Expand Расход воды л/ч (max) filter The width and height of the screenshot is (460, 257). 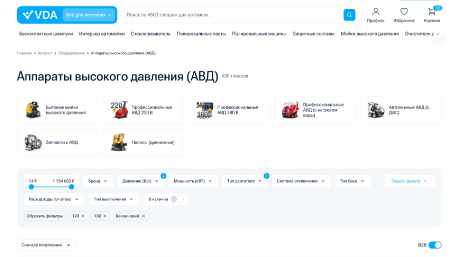54,199
